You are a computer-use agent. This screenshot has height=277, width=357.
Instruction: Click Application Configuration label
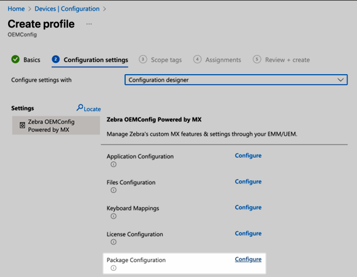[140, 156]
